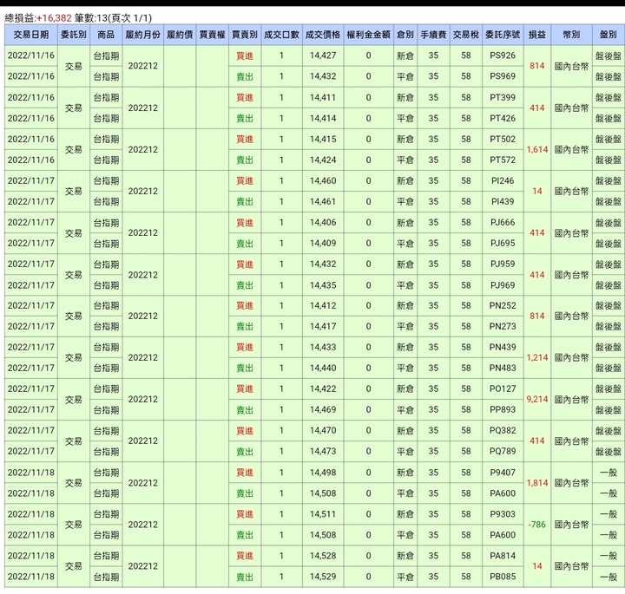625x594 pixels.
Task: Click the 成交價格 column header
Action: click(323, 35)
